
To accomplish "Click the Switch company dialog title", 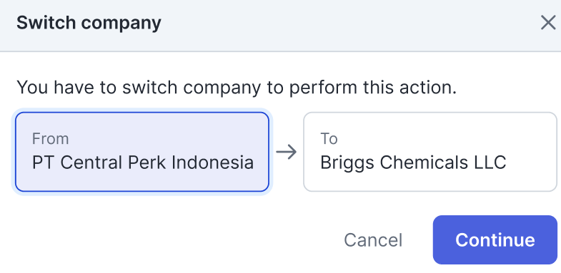I will [x=89, y=23].
